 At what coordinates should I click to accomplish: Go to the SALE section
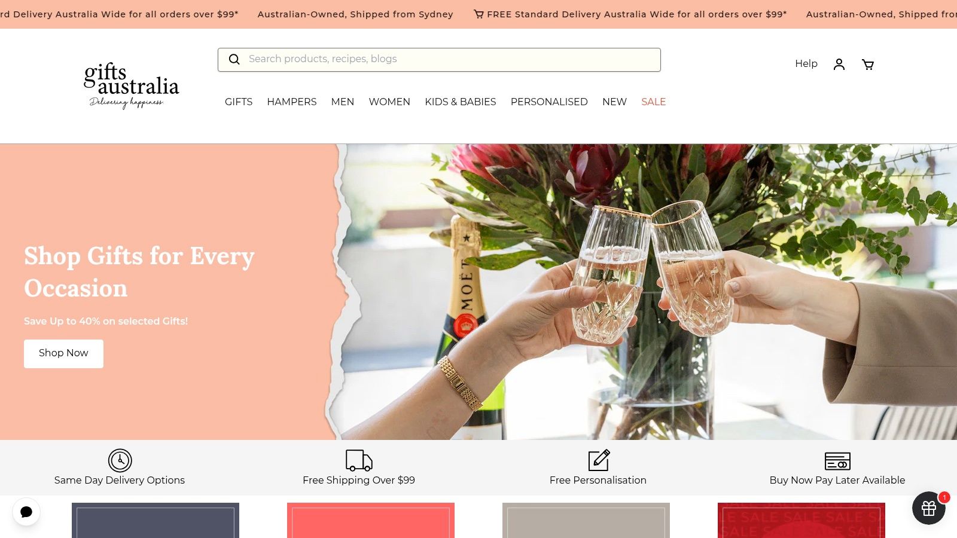click(x=654, y=102)
